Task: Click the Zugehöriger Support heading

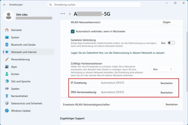Action: [72, 118]
